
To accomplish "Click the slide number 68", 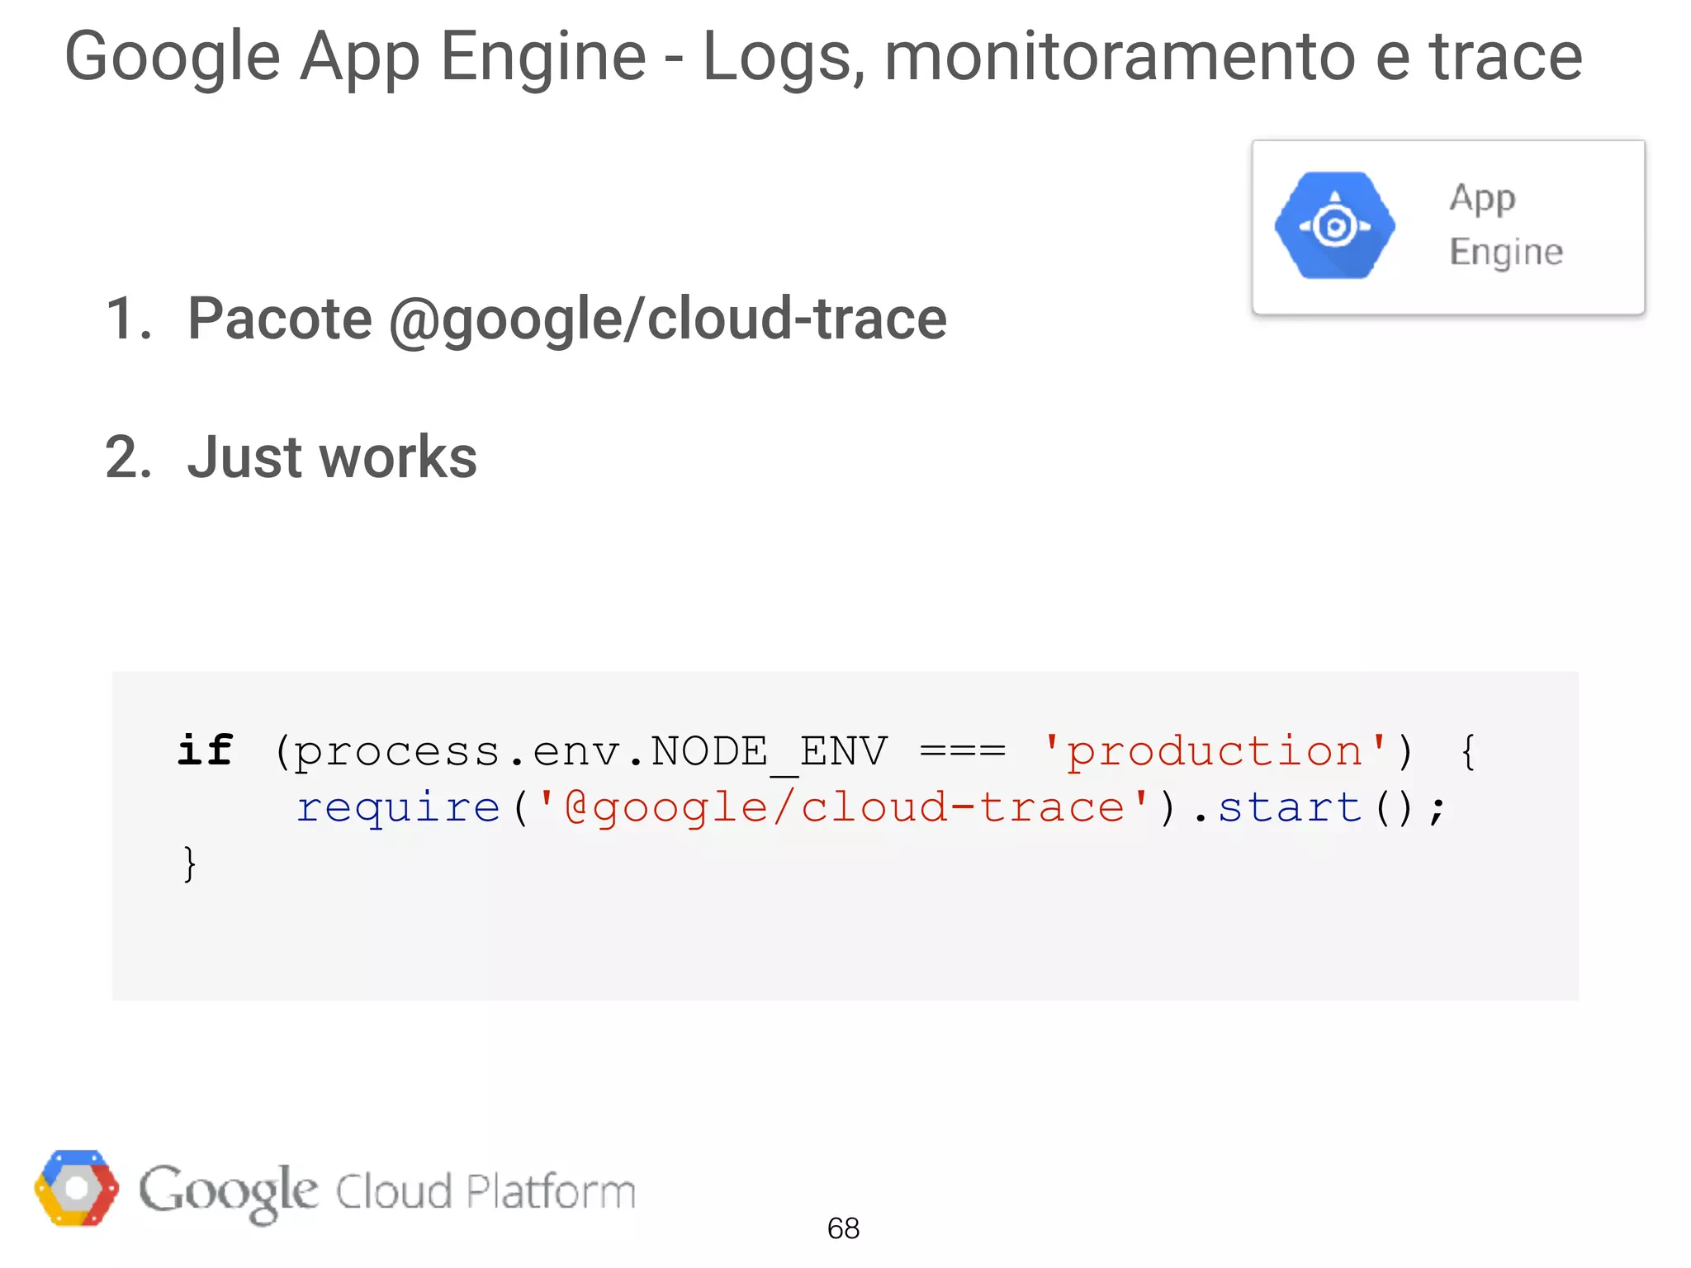I will [x=843, y=1228].
